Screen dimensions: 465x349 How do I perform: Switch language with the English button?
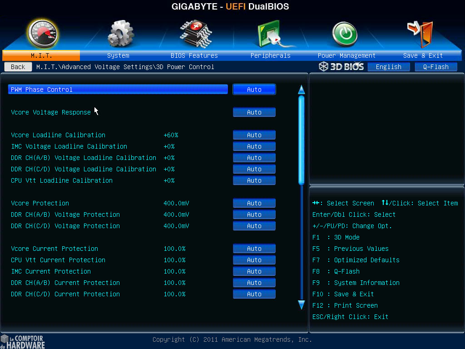pyautogui.click(x=389, y=66)
